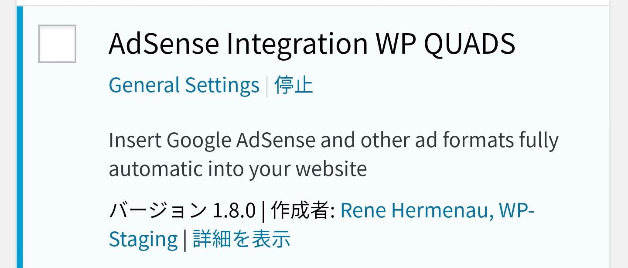The width and height of the screenshot is (628, 268).
Task: Show plugin details via 詳細を表示
Action: tap(242, 239)
